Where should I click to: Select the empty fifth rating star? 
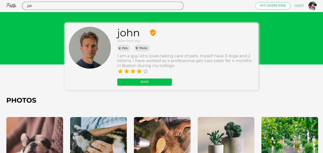[x=146, y=71]
